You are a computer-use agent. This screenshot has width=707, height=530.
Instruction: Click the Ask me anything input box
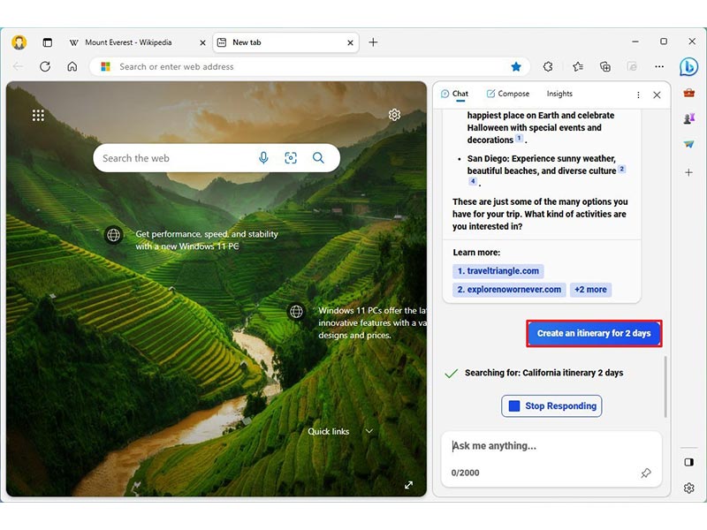(x=551, y=458)
